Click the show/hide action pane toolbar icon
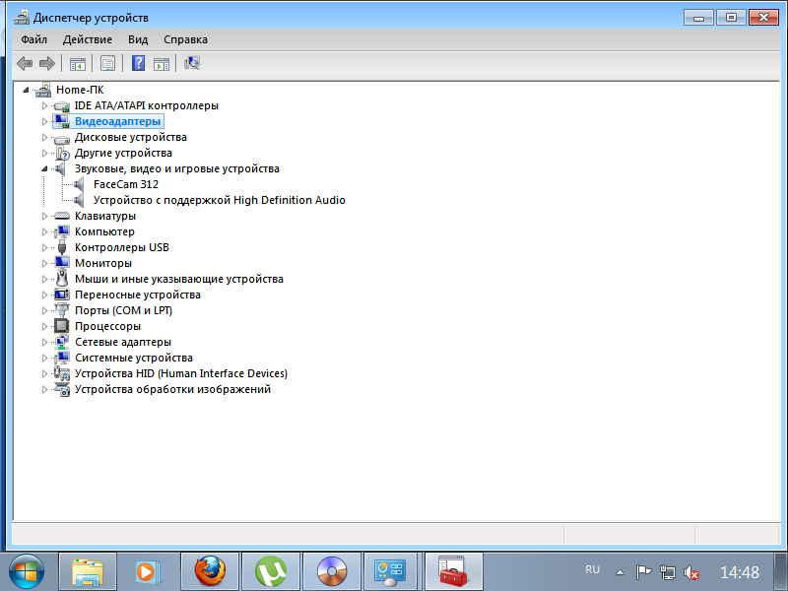 (162, 64)
